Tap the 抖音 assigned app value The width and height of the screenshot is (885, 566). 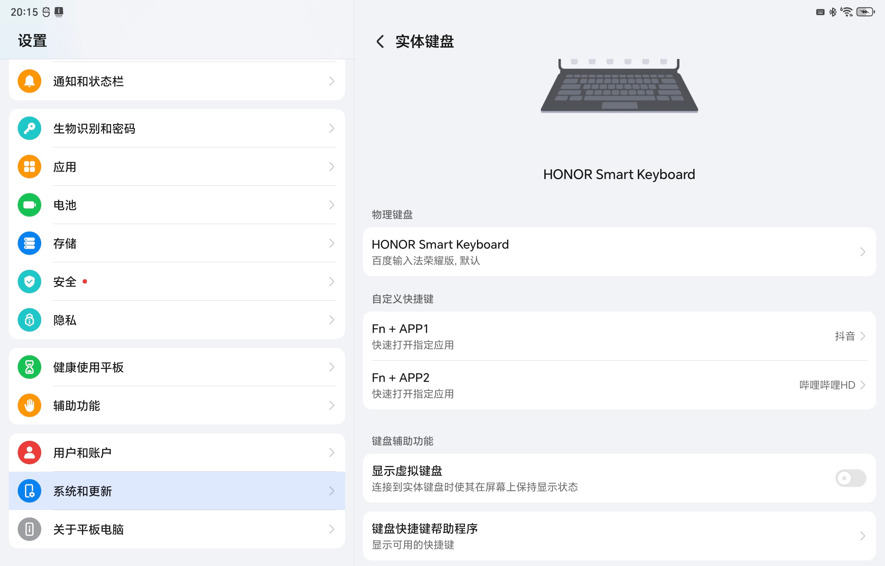845,336
